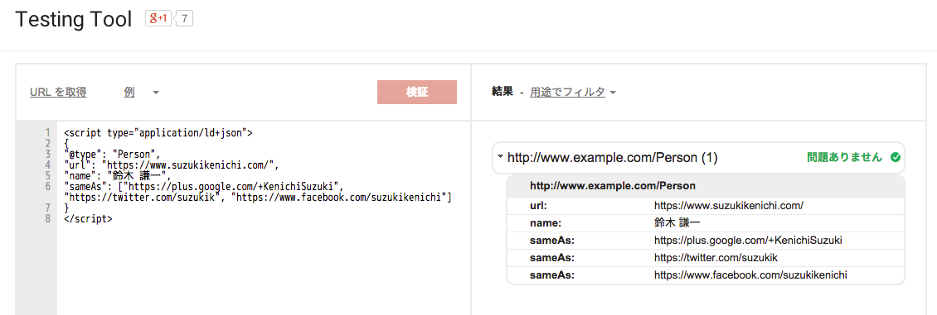Click the url value suzukikenichi.com in results
This screenshot has height=315, width=937.
pos(728,205)
